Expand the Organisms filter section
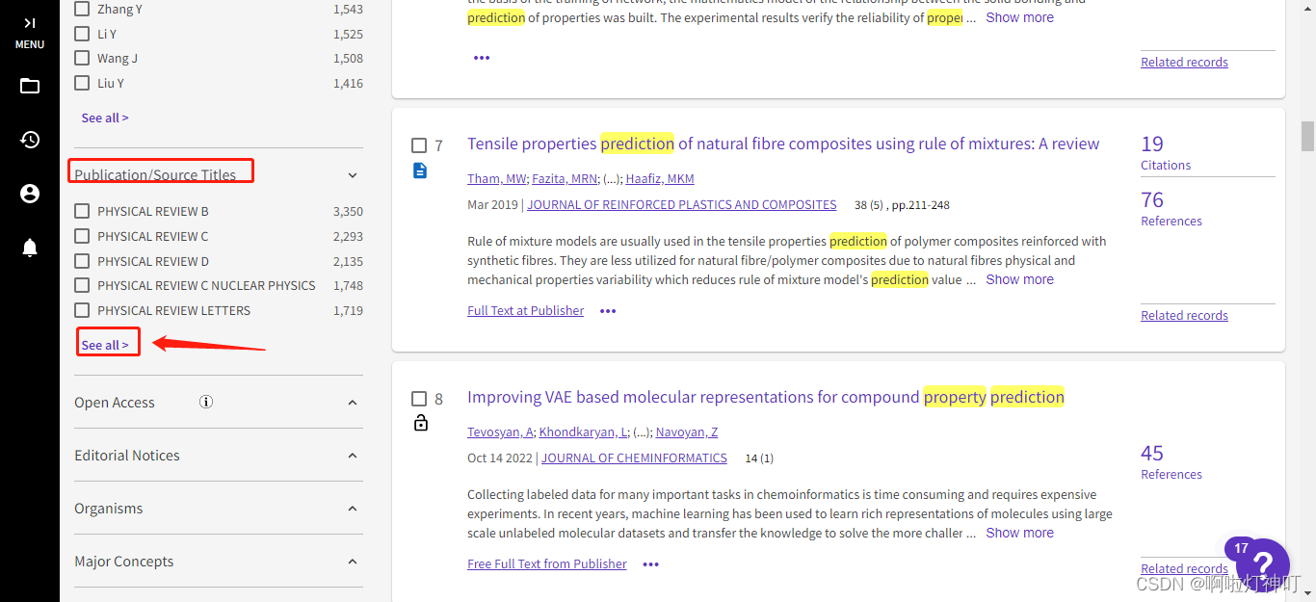The height and width of the screenshot is (602, 1316). (x=353, y=509)
